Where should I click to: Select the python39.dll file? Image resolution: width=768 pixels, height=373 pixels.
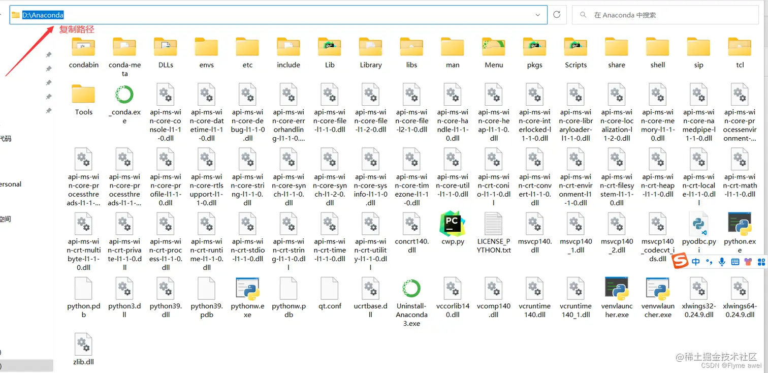[166, 298]
